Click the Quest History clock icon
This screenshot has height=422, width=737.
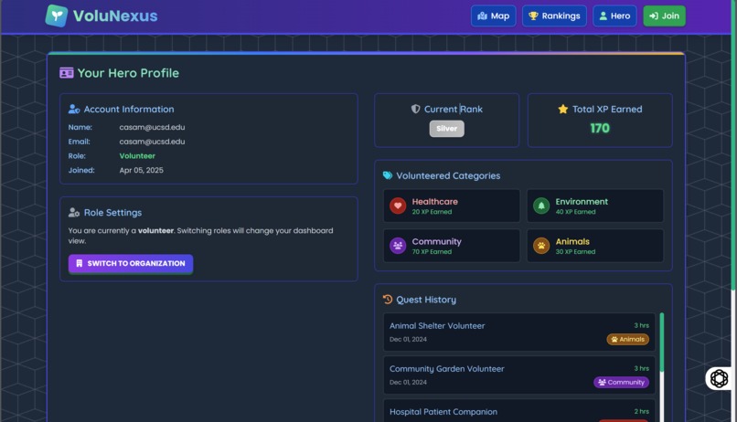(388, 300)
